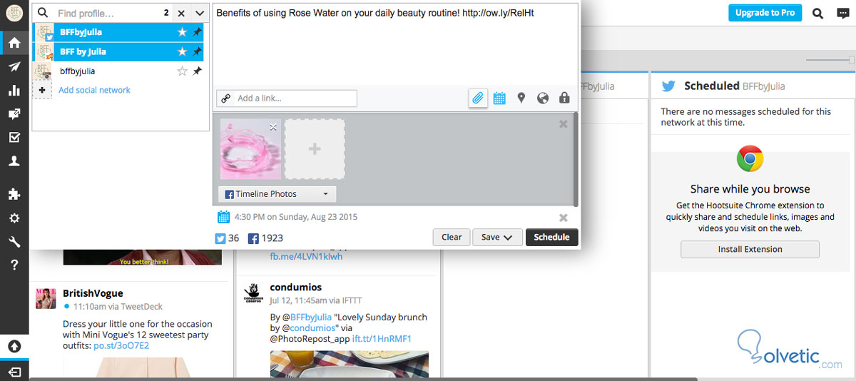Click the location pin icon
Viewport: 856px width, 381px height.
coord(521,98)
